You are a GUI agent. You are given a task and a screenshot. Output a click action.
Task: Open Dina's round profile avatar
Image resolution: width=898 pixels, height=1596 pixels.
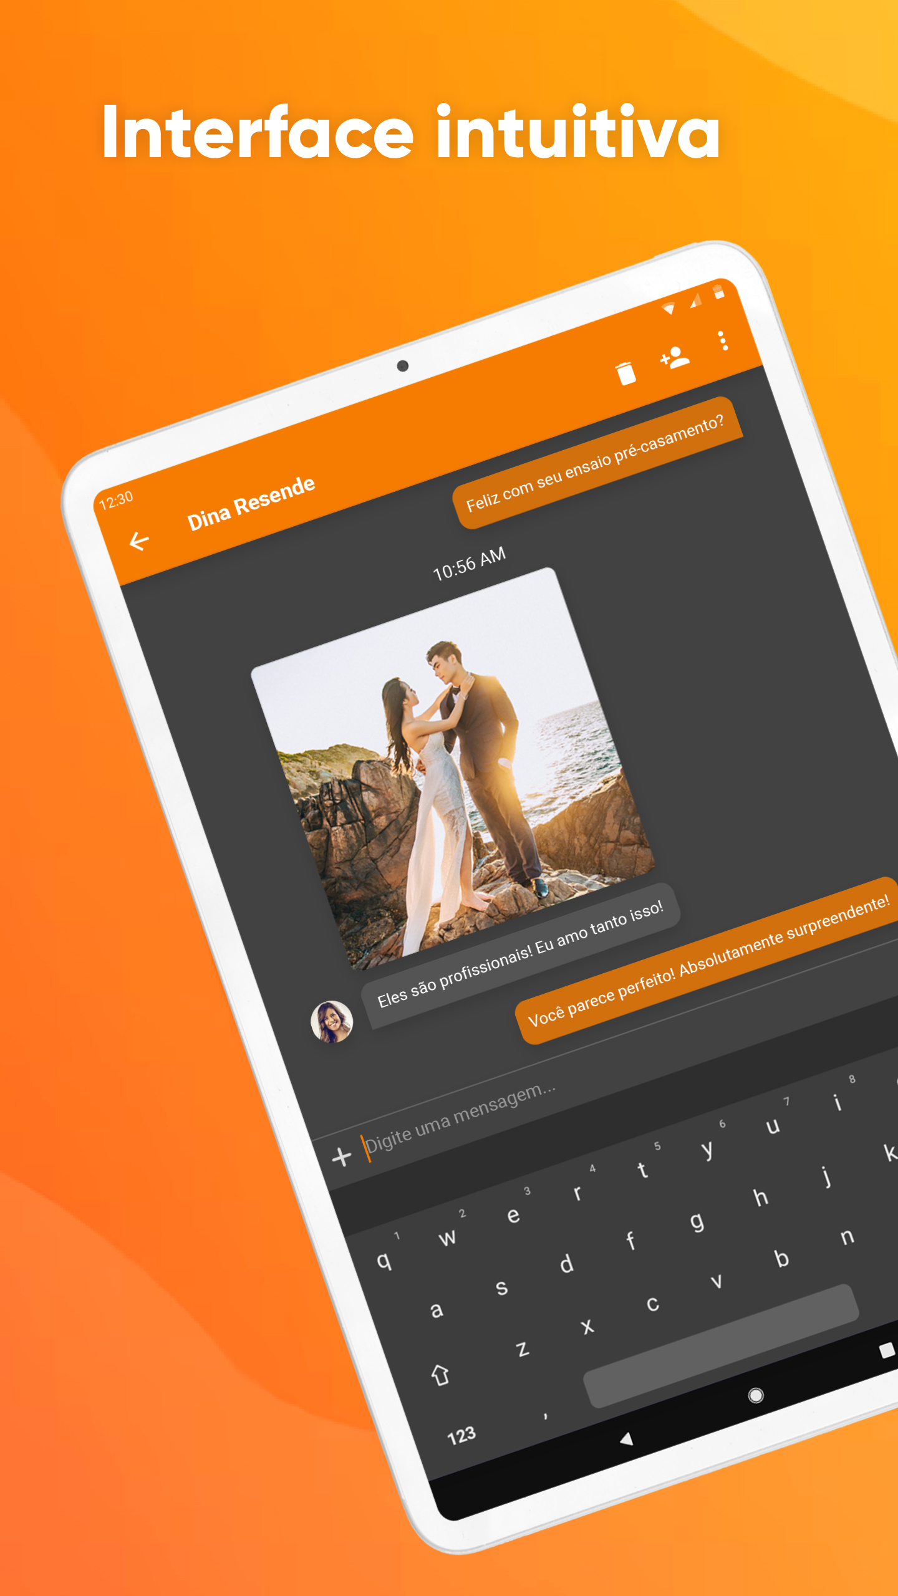click(332, 1022)
